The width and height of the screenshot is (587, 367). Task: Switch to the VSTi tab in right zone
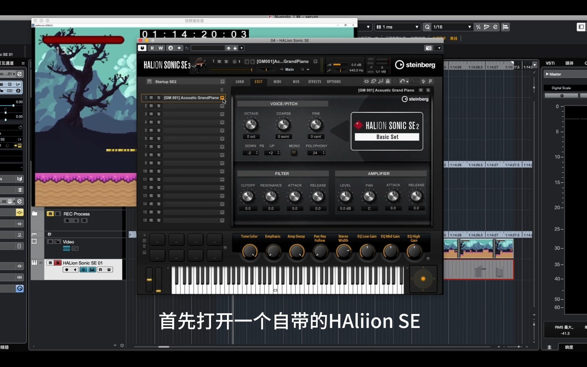click(550, 63)
